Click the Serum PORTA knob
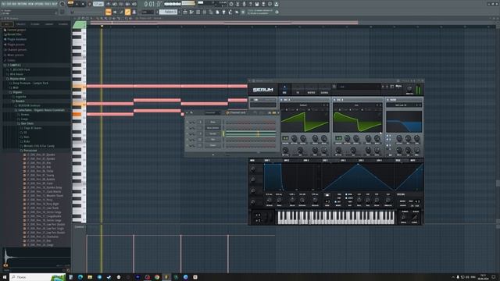The height and width of the screenshot is (281, 500). pos(404,218)
